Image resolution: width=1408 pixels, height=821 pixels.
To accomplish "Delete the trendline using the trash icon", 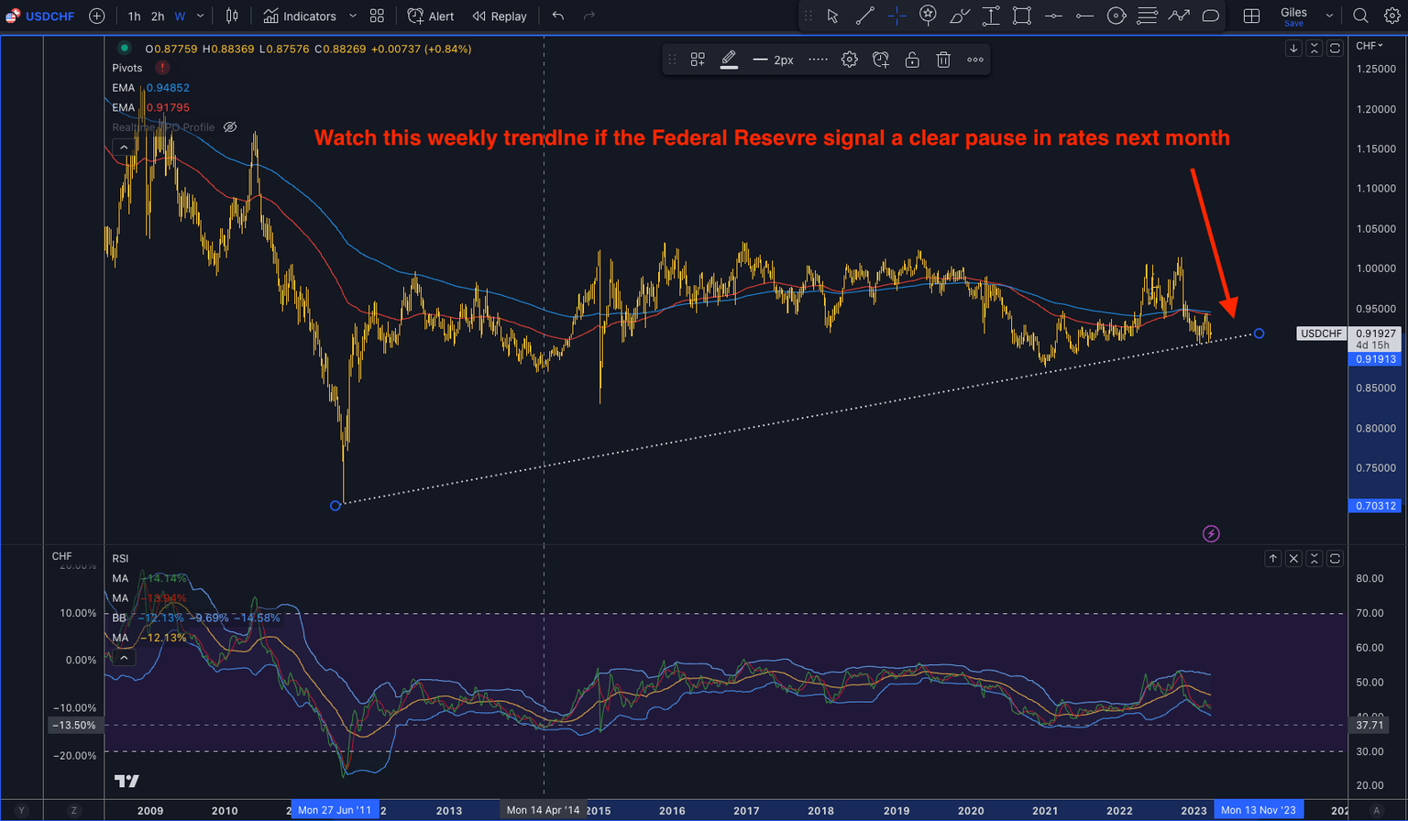I will (944, 59).
